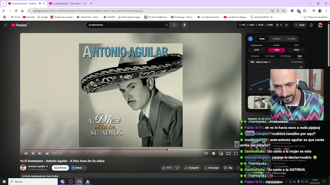
Task: Click the address bar URL
Action: [88, 11]
